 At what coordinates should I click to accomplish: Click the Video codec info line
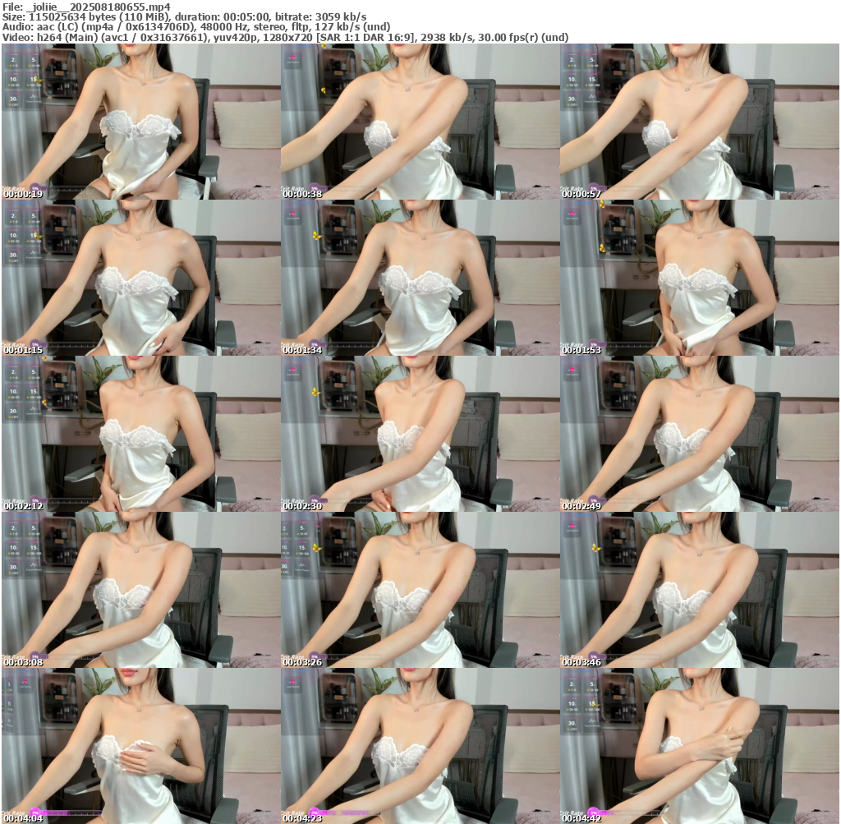[x=285, y=38]
